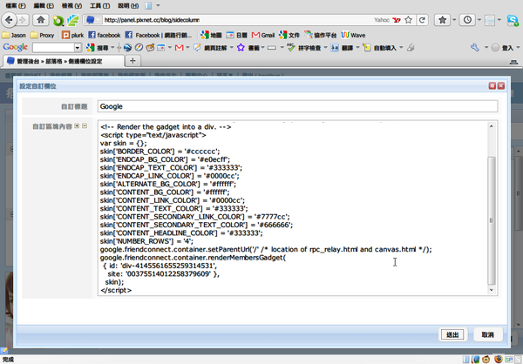The width and height of the screenshot is (523, 364).
Task: Click the textarea scrollbar up arrow
Action: tap(492, 126)
